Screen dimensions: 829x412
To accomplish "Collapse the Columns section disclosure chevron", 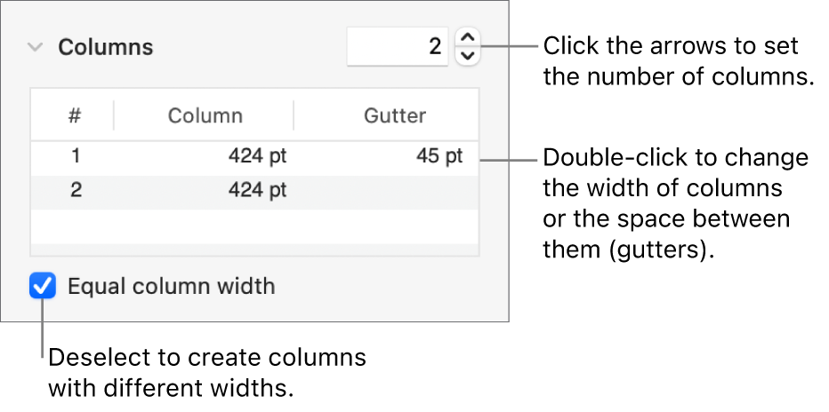I will point(35,48).
